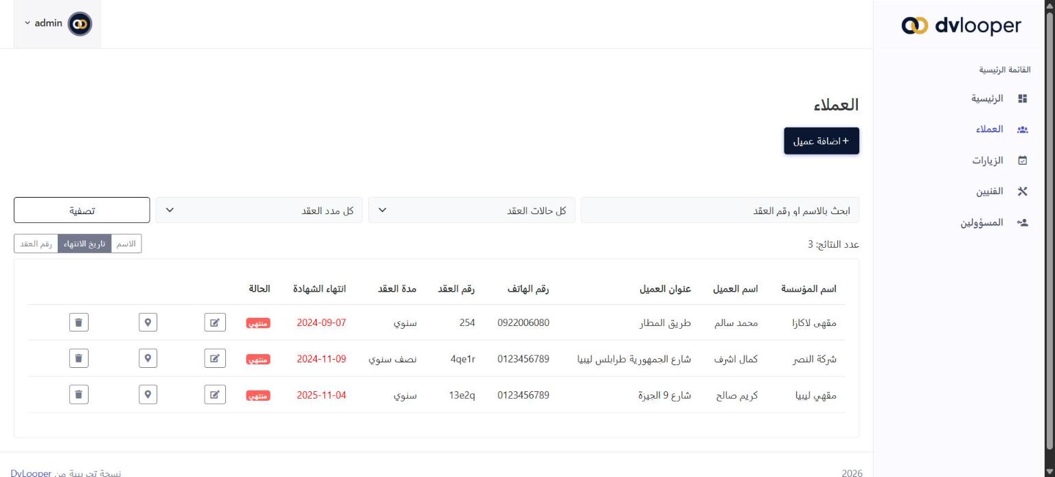Click contract duration نصف سنوي
The width and height of the screenshot is (1055, 477).
tap(393, 358)
